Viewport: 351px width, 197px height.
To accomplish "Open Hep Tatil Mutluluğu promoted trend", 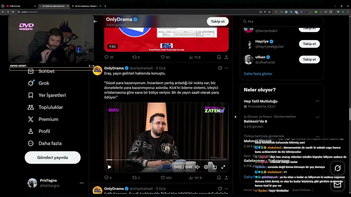I will (x=261, y=101).
